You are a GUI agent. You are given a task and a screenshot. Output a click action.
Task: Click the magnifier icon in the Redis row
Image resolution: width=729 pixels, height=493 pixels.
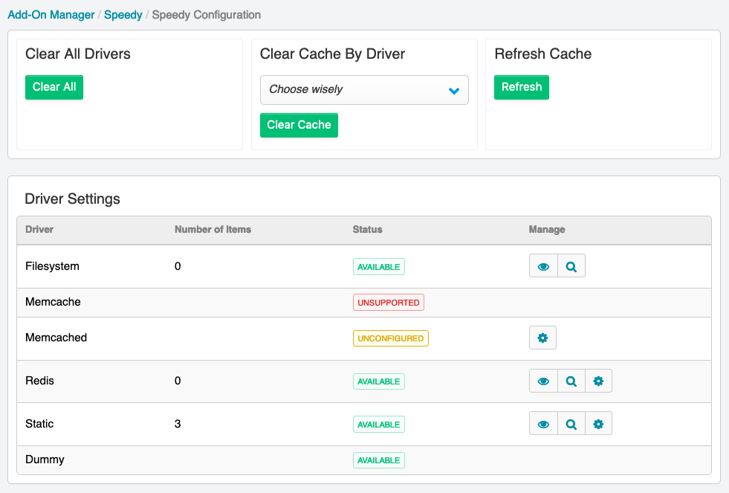571,381
